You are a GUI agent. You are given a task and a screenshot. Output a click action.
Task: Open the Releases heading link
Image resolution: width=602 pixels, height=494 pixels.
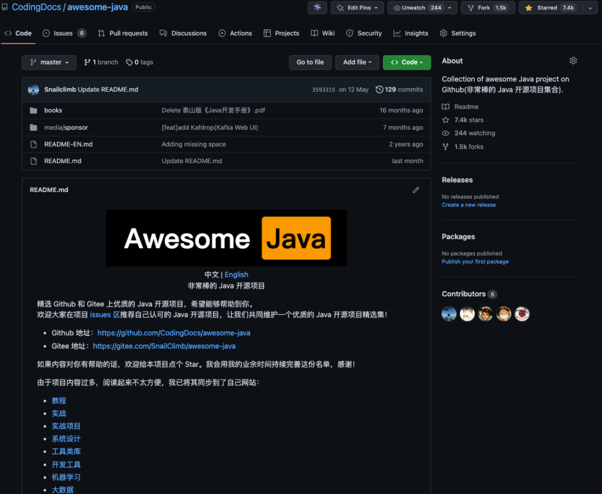pos(457,180)
